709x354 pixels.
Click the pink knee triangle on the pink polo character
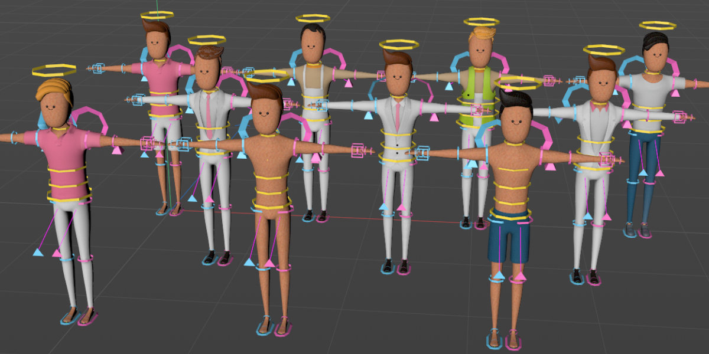tap(57, 254)
